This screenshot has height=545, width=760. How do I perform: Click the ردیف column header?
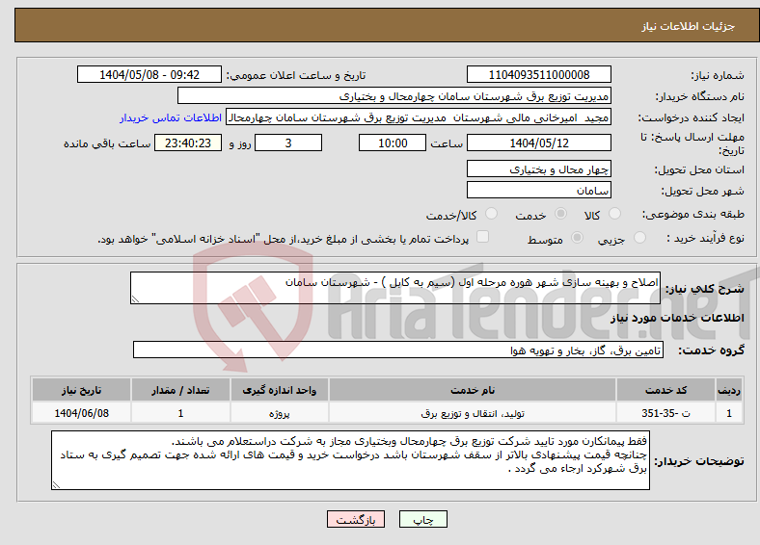729,390
